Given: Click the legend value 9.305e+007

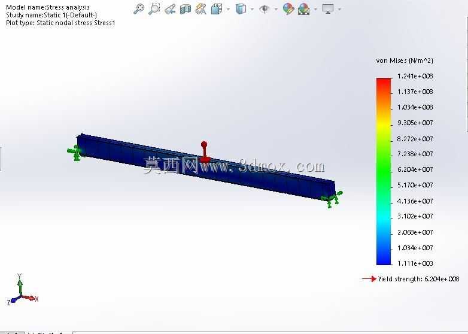Looking at the screenshot, I should (x=415, y=123).
